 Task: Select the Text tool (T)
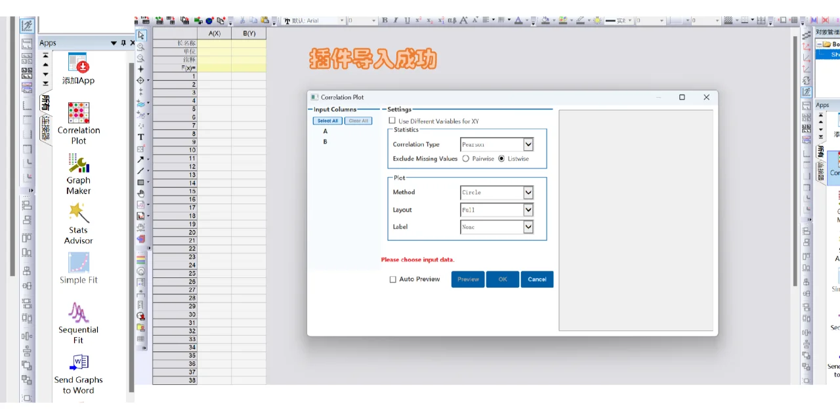tap(140, 137)
